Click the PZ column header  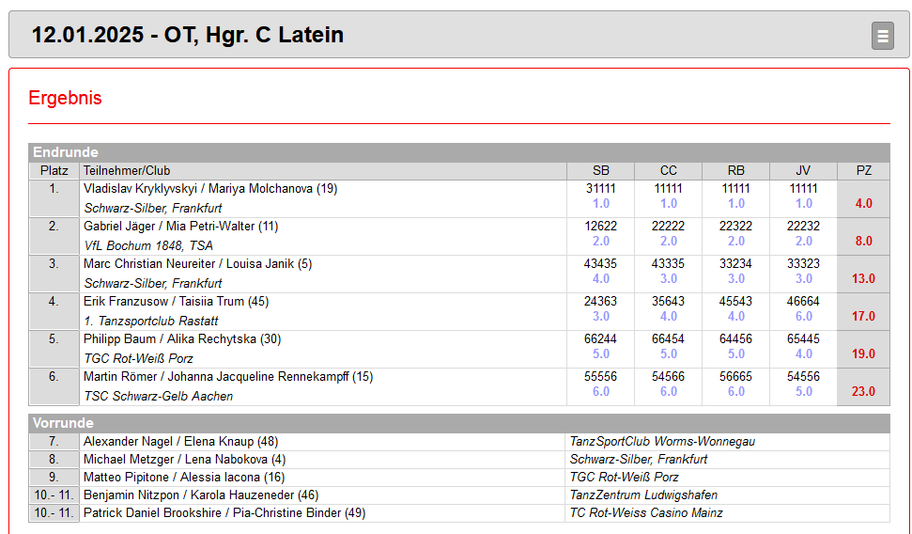pos(864,170)
